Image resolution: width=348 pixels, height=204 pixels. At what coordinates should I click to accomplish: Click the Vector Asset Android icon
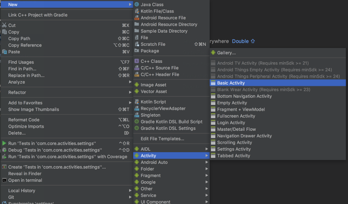(x=137, y=92)
